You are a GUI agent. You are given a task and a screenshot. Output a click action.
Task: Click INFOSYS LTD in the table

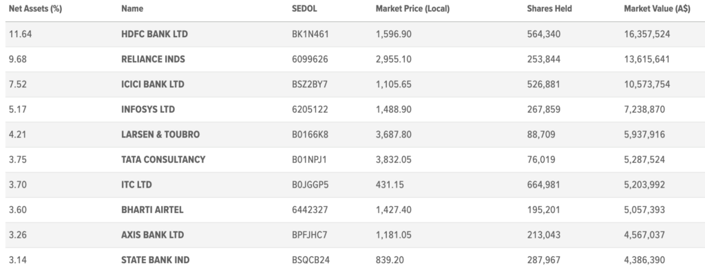point(148,109)
